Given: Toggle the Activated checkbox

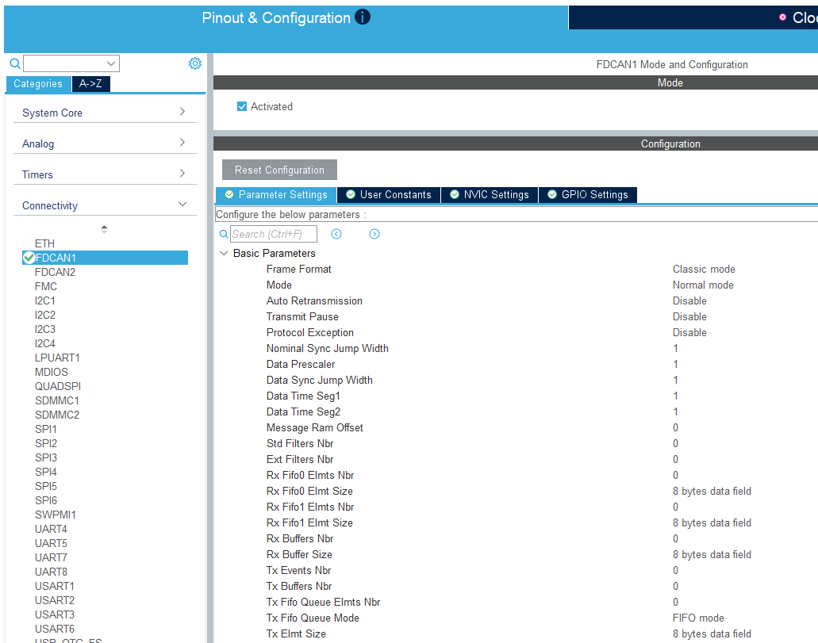Looking at the screenshot, I should pyautogui.click(x=242, y=106).
